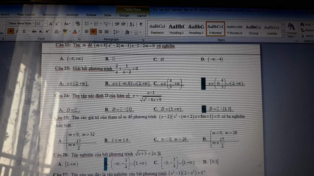The image size is (314, 176).
Task: Click Grow Font icon
Action: (51, 24)
